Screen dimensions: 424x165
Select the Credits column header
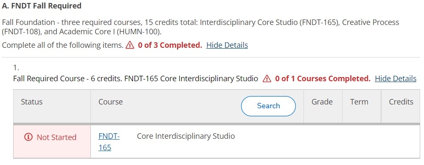point(401,102)
